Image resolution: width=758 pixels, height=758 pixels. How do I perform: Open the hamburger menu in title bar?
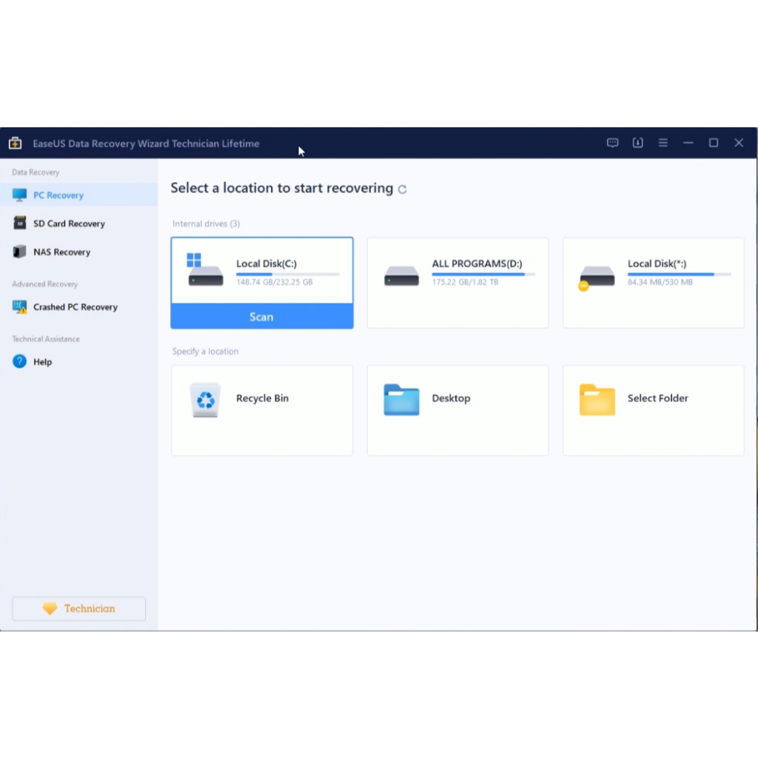(x=663, y=143)
